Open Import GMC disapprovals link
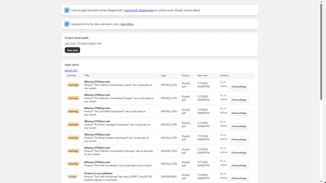 point(139,10)
